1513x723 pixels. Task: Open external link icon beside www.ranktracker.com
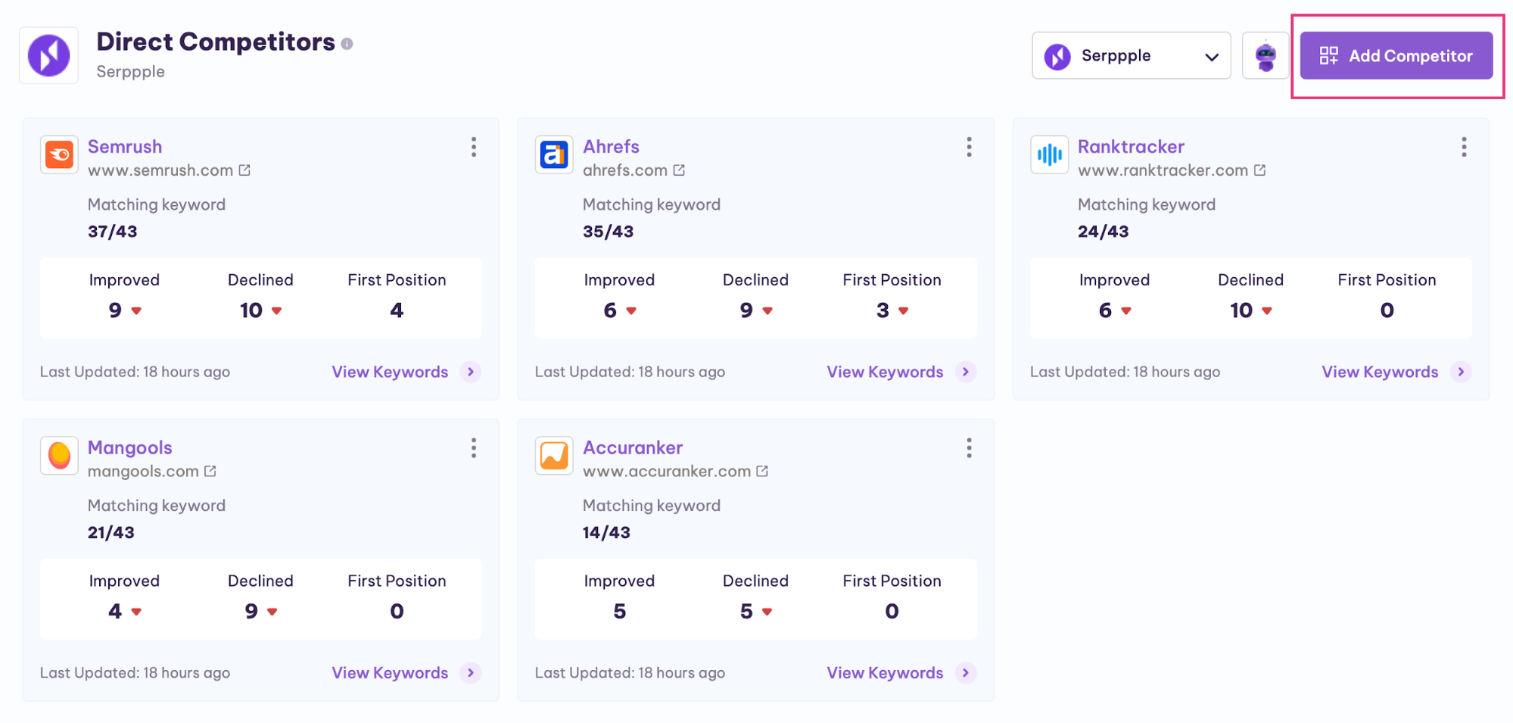click(x=1259, y=170)
